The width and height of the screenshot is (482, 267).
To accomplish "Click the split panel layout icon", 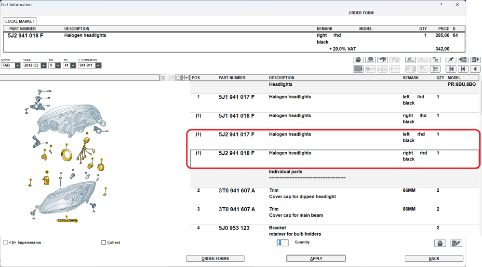I will pos(178,78).
